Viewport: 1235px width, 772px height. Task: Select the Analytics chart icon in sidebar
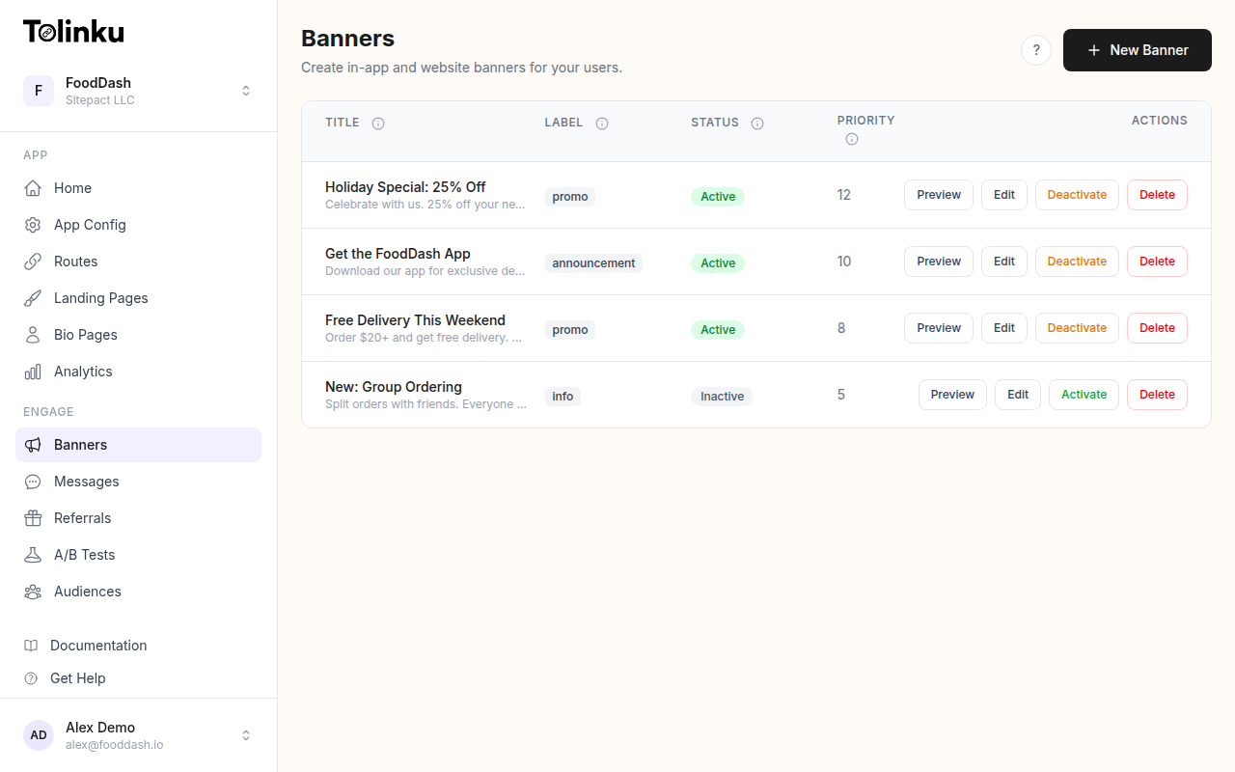pos(32,371)
